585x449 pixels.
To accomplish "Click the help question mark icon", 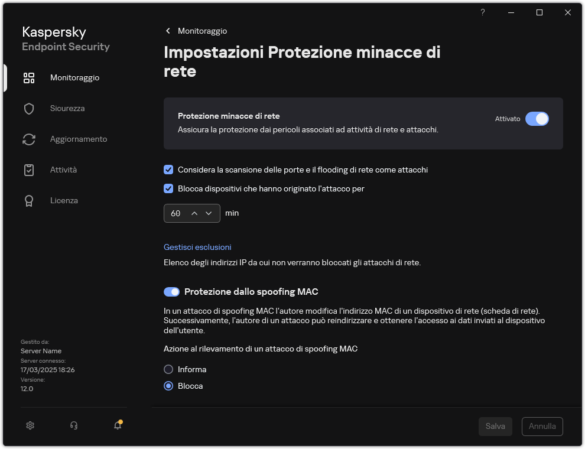I will [482, 12].
